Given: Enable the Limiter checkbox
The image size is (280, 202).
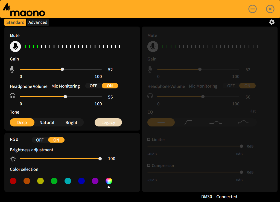Looking at the screenshot, I should pos(149,139).
